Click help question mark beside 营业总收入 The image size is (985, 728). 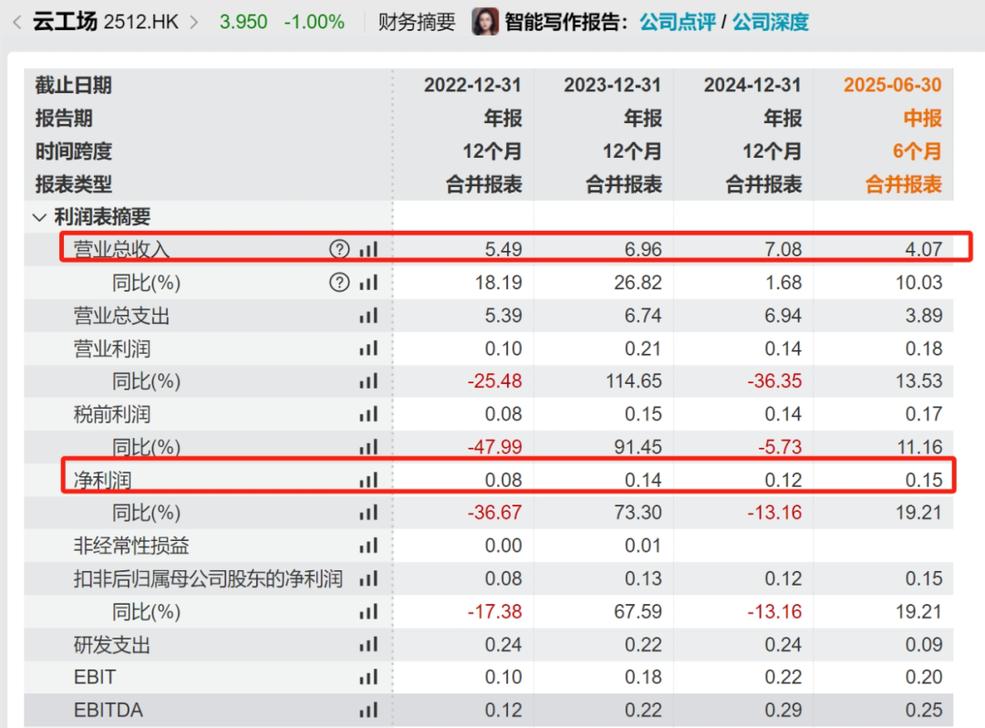[339, 249]
